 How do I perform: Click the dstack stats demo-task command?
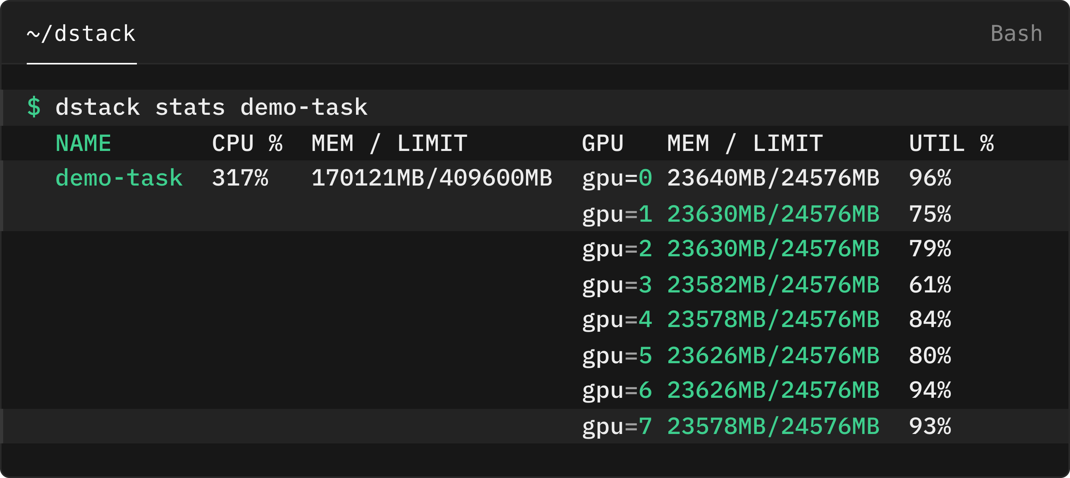(211, 107)
